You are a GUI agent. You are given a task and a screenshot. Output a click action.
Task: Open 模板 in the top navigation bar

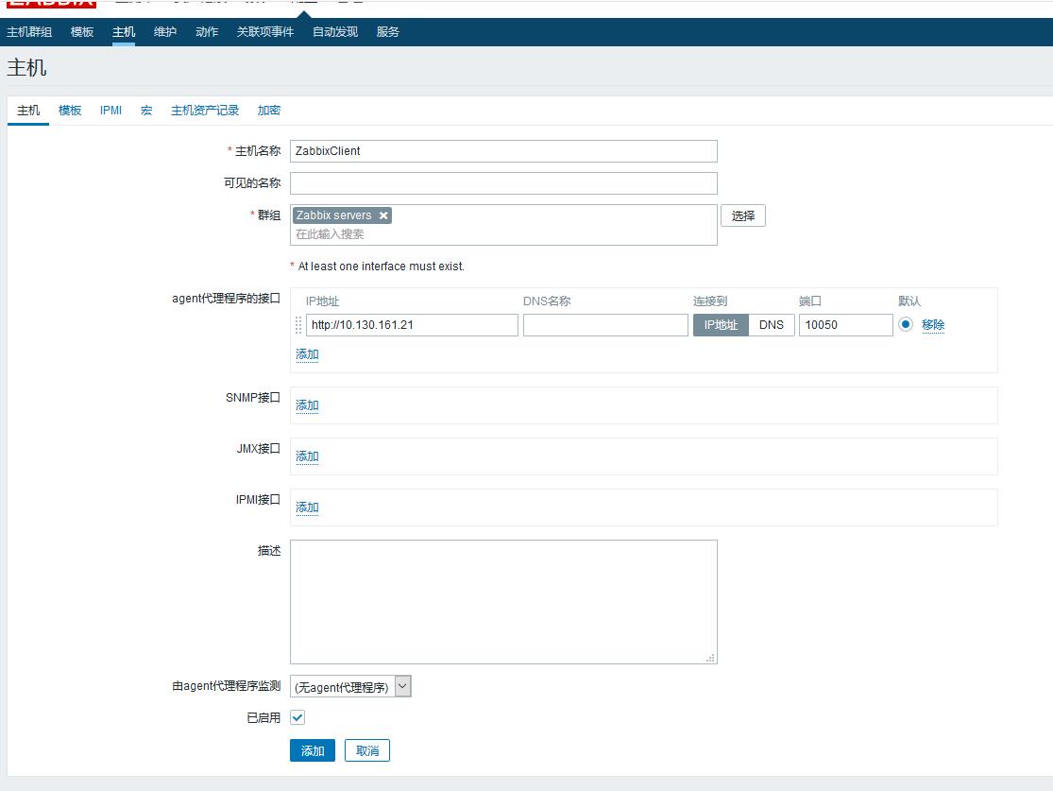pyautogui.click(x=82, y=31)
